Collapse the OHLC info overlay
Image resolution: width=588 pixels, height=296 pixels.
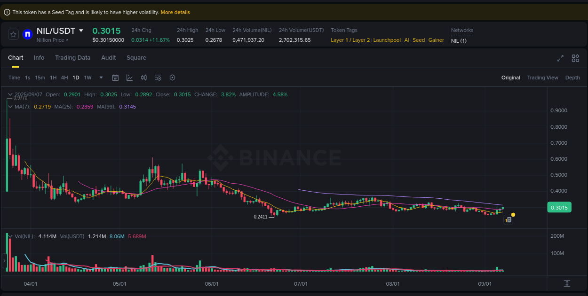point(10,94)
